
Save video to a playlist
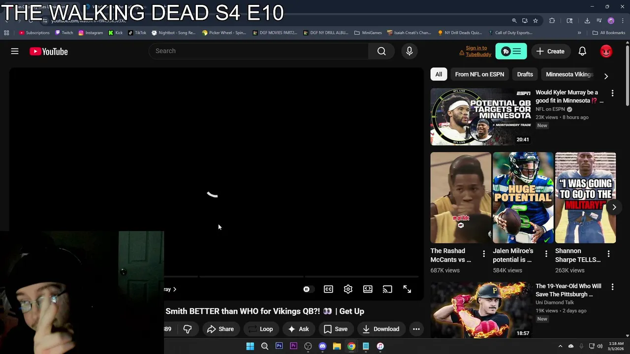click(x=336, y=329)
